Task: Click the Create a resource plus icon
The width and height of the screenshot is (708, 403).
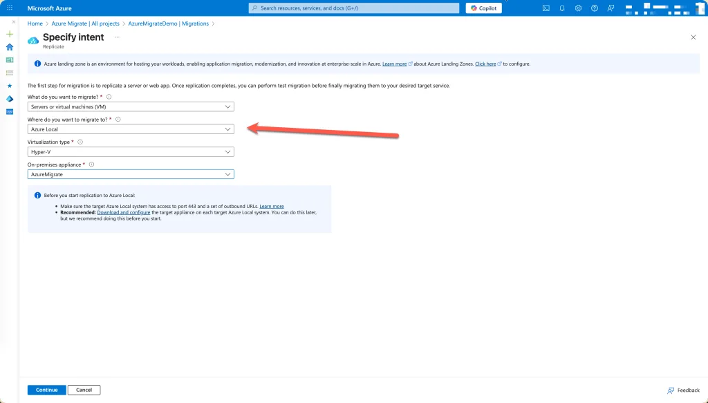Action: click(x=10, y=34)
